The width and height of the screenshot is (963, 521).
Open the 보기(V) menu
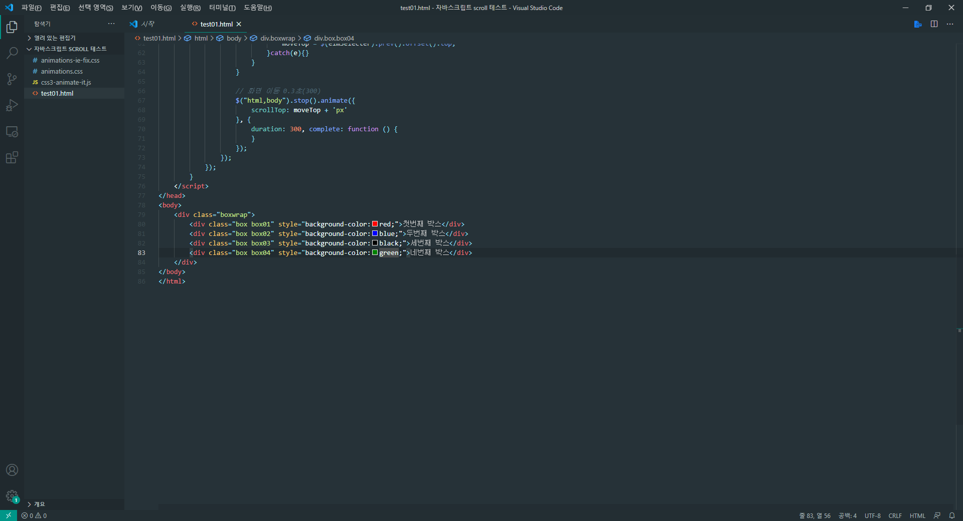(131, 8)
